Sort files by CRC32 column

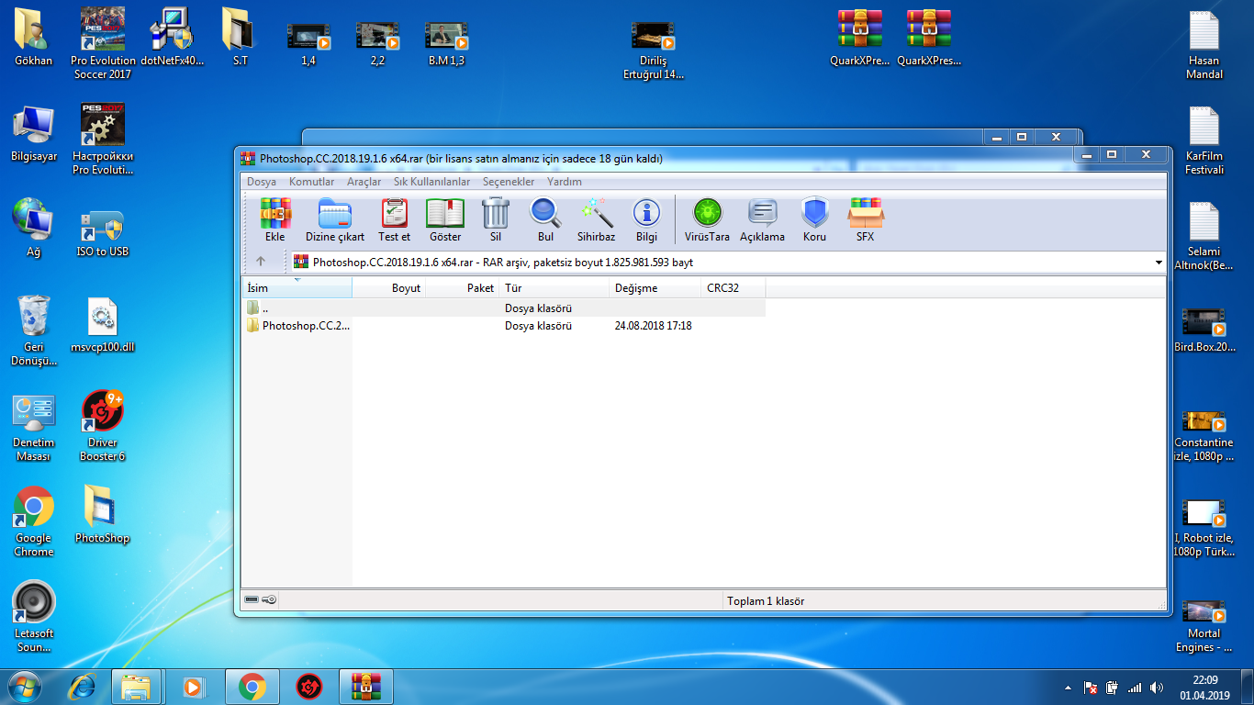(733, 288)
